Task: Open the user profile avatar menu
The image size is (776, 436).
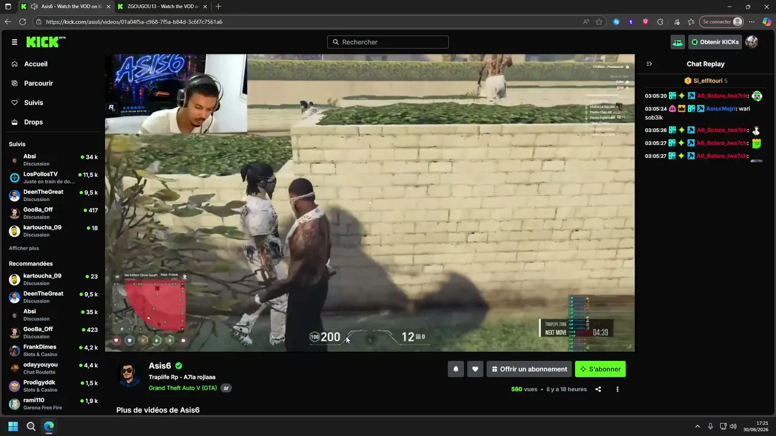Action: point(752,42)
